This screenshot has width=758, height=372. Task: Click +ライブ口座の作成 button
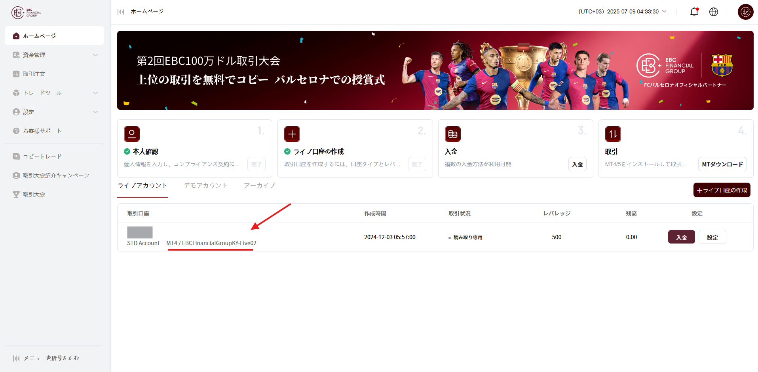point(722,190)
